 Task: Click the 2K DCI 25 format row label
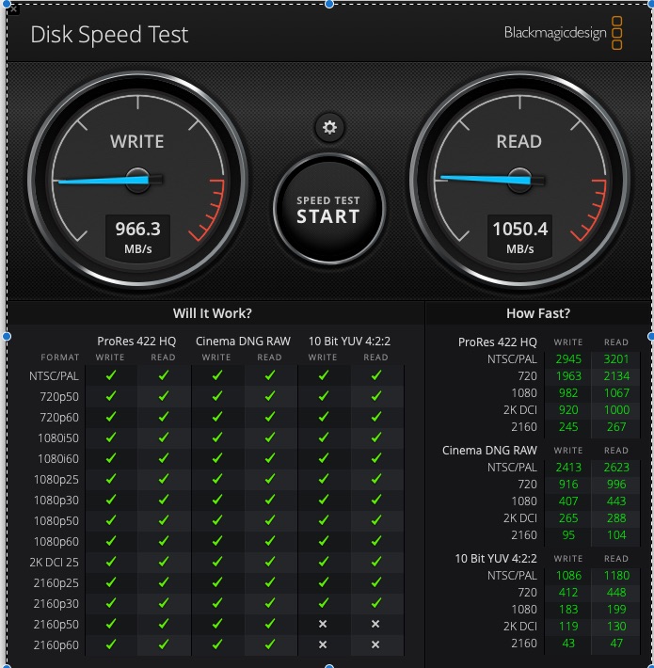click(x=55, y=563)
